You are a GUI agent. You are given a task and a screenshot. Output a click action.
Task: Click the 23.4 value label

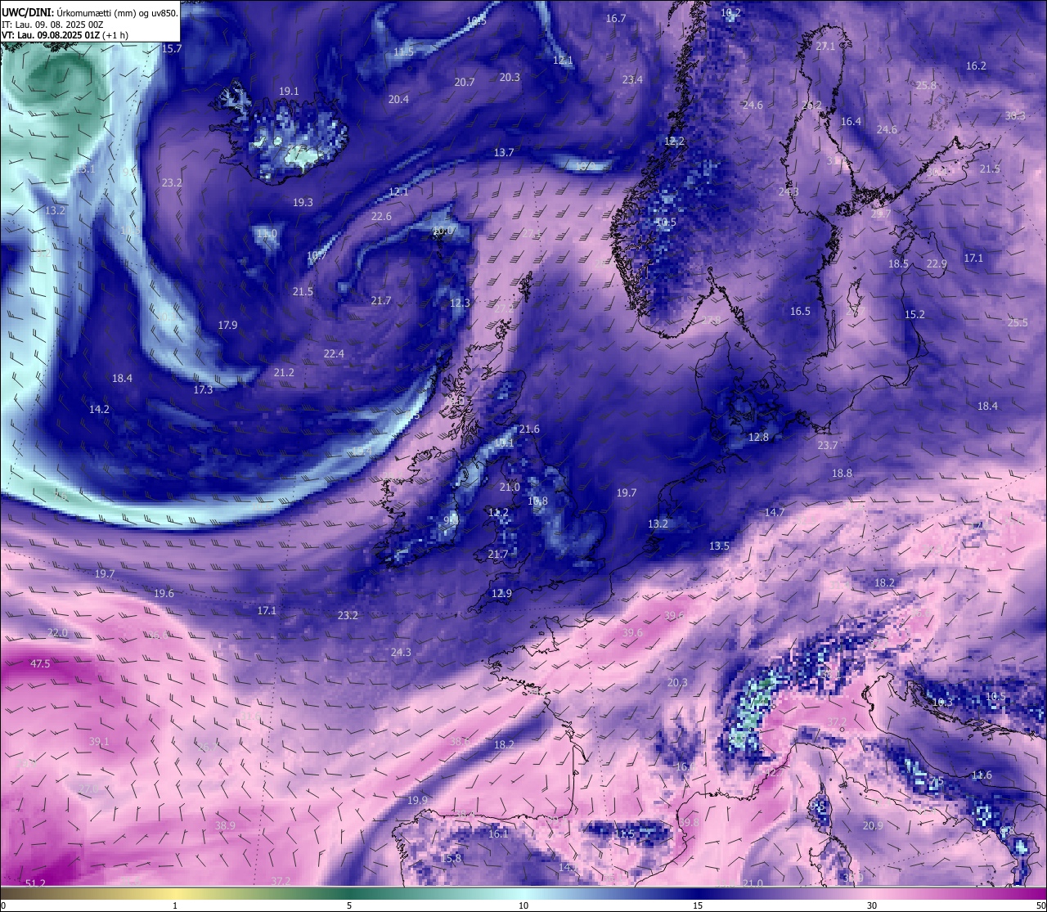click(632, 79)
